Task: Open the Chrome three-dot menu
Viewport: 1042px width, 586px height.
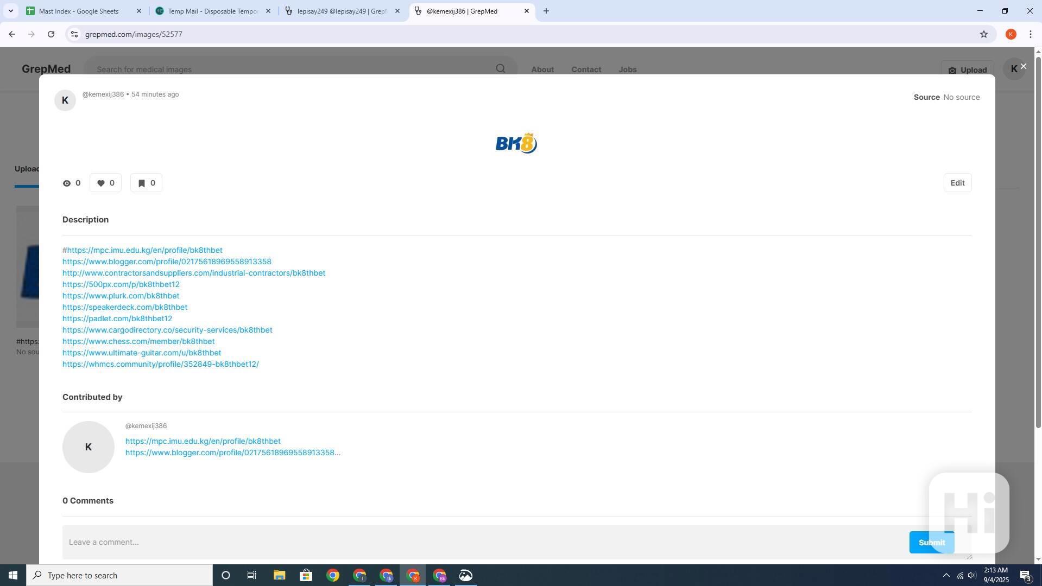Action: tap(1030, 34)
